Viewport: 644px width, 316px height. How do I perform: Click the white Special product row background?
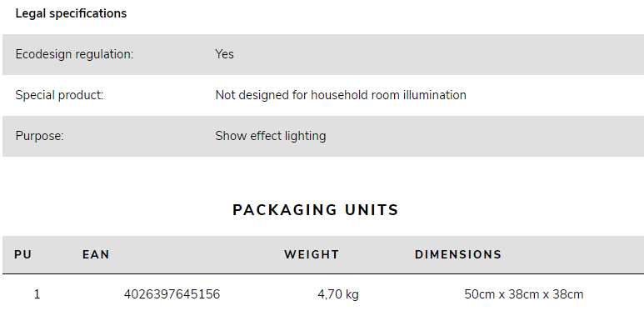point(323,95)
